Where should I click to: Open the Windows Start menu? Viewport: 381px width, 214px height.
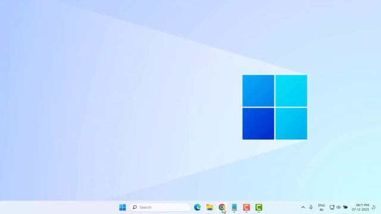coord(123,207)
